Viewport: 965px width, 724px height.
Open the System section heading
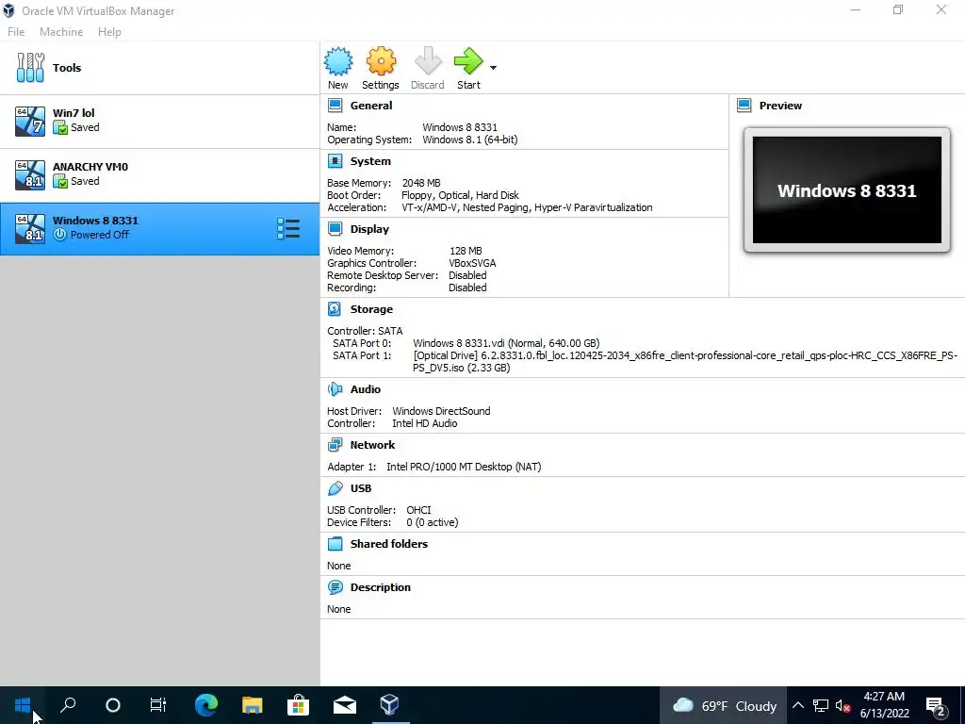point(370,161)
